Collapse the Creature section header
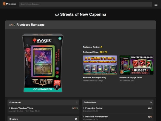 coord(43,119)
